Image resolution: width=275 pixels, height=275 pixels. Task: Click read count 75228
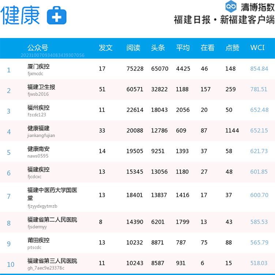click(x=135, y=69)
